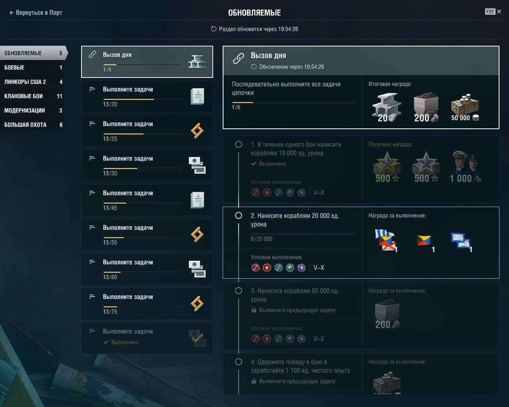Click the blue camouflage flags reward in task 2

(x=461, y=240)
